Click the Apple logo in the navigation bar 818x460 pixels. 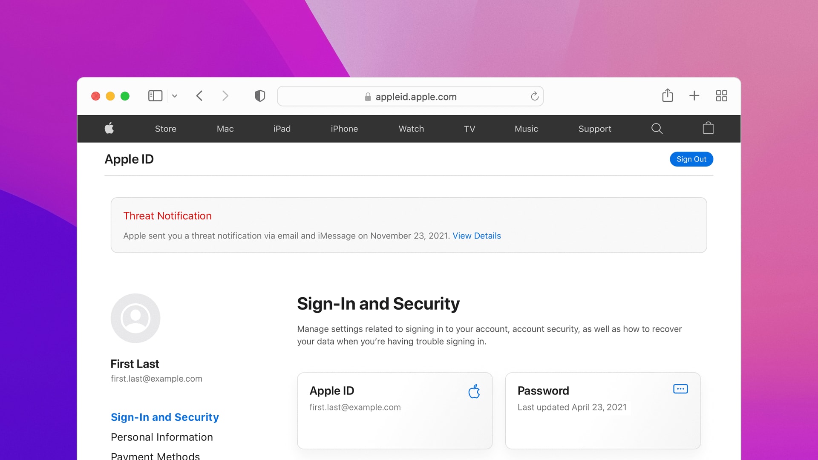[x=109, y=129]
